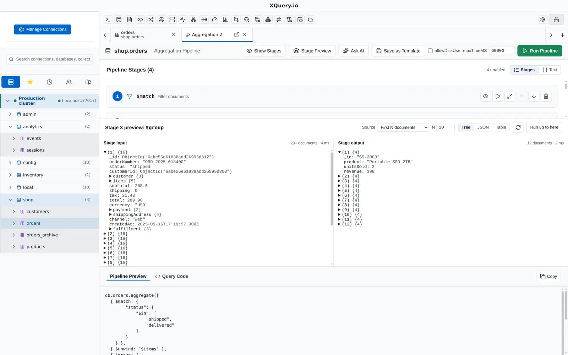Switch pipeline view to Stages mode
568x355 pixels.
coord(524,70)
